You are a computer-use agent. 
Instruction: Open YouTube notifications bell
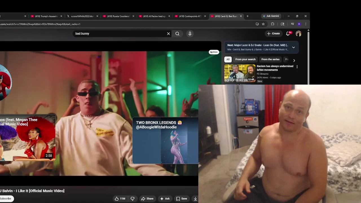click(288, 34)
